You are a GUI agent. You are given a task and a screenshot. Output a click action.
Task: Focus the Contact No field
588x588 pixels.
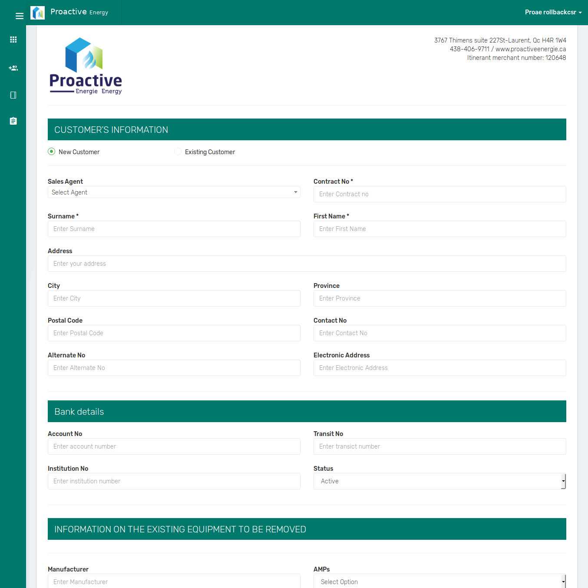coord(440,333)
